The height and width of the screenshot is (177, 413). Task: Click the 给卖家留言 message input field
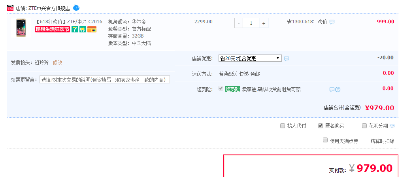[105, 79]
